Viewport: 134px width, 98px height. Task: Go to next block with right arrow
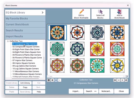tap(122, 80)
